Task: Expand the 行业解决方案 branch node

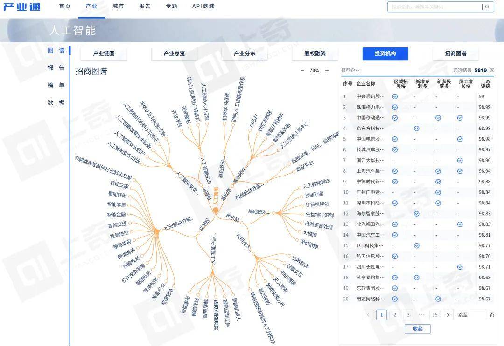Action: (x=161, y=230)
